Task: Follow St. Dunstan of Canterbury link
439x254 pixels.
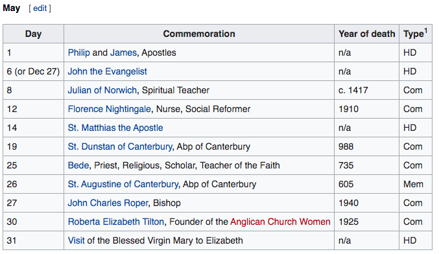Action: click(x=120, y=146)
